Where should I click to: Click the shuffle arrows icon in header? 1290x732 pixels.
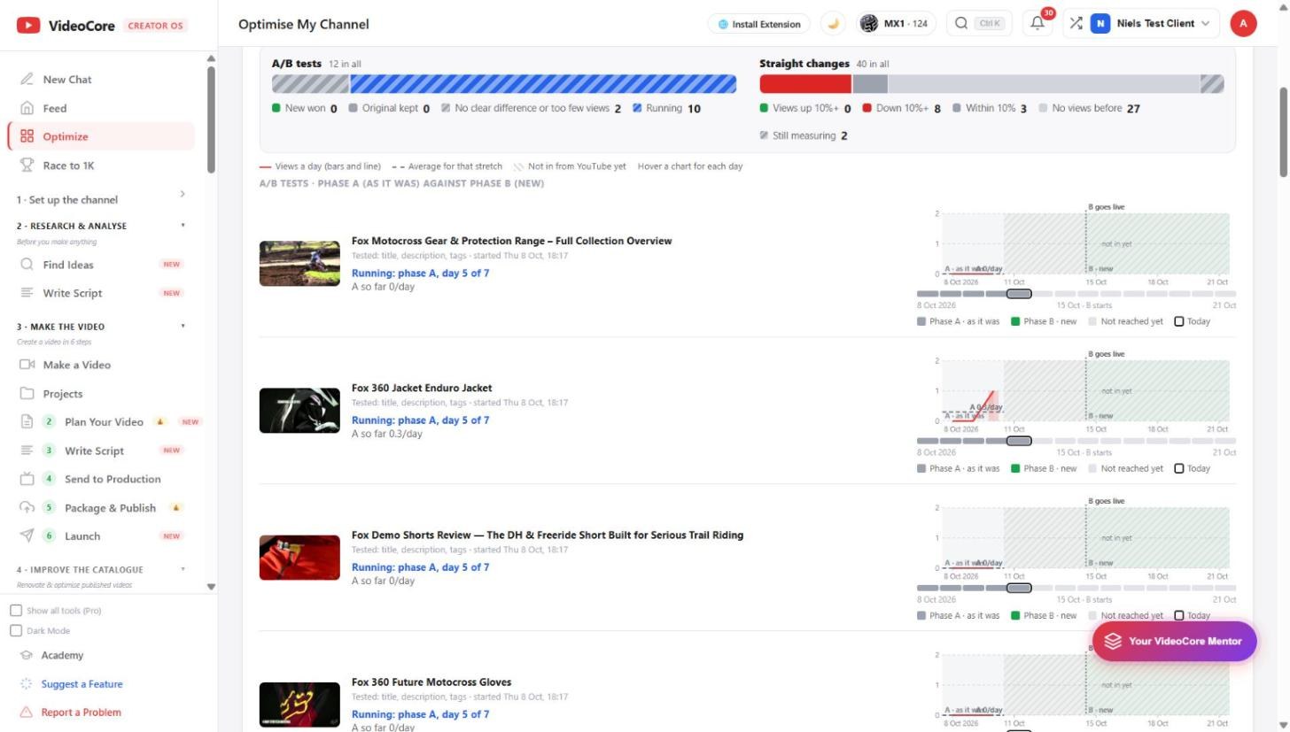tap(1076, 24)
